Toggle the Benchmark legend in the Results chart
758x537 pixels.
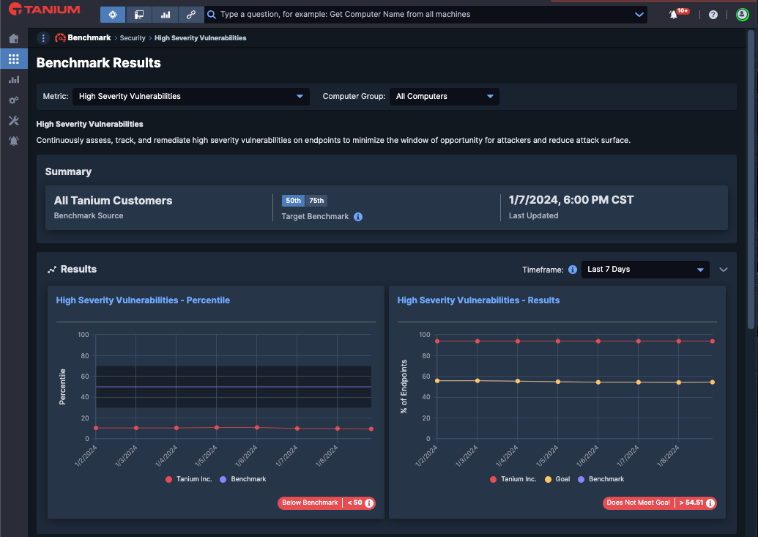[601, 479]
